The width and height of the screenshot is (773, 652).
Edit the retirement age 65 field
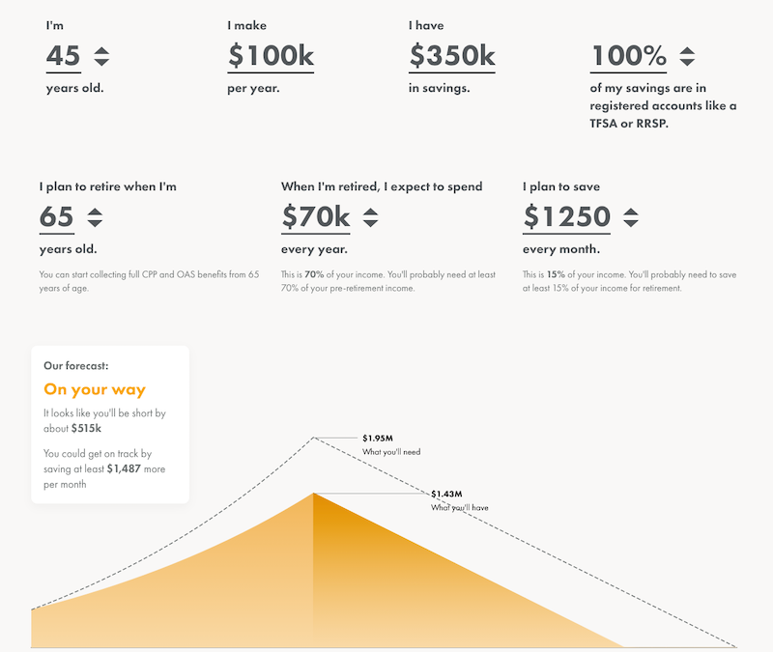pos(57,217)
